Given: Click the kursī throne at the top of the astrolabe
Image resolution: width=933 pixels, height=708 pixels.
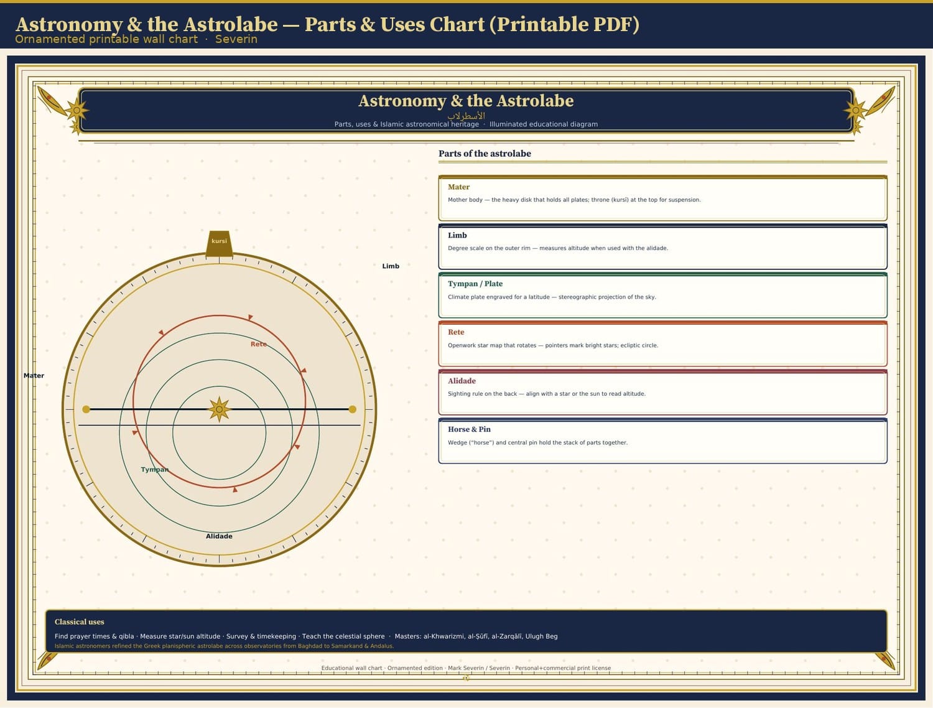Looking at the screenshot, I should pos(219,243).
